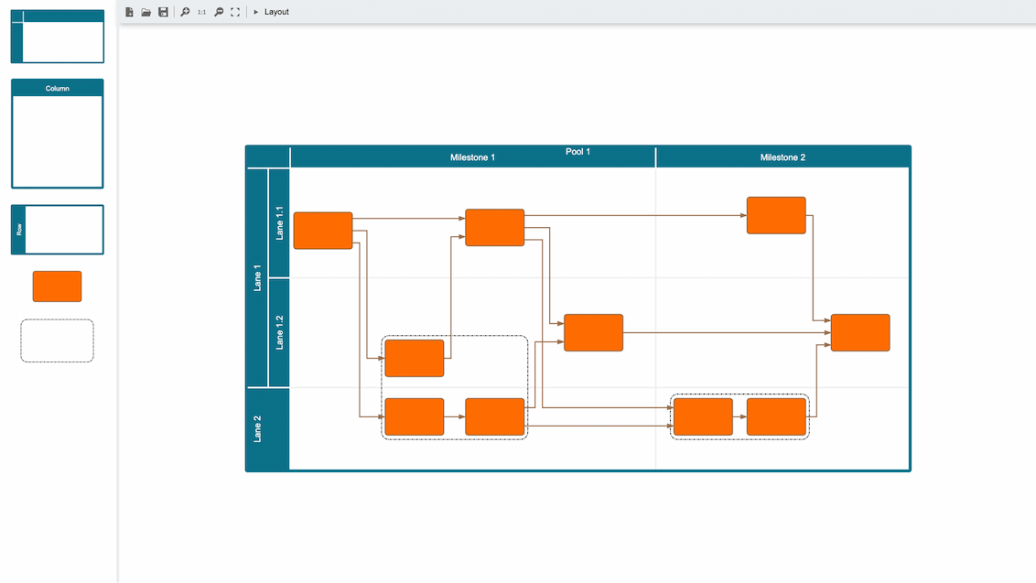Fit diagram to view with the fit-content icon

[x=235, y=12]
